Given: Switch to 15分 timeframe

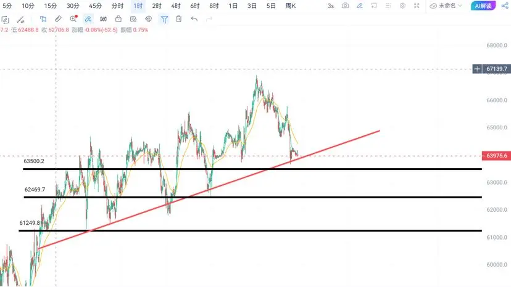Looking at the screenshot, I should click(x=50, y=6).
